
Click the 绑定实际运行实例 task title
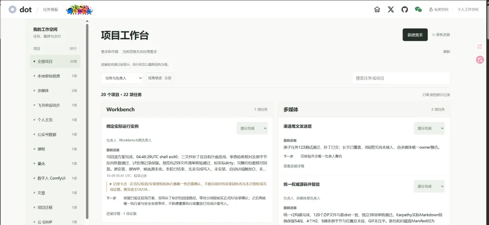pyautogui.click(x=122, y=127)
